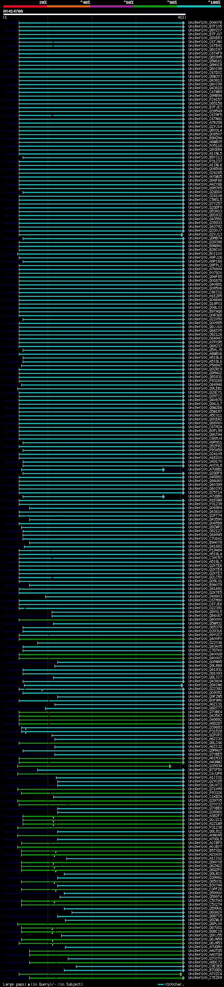The image size is (224, 987).
Task: Click end arrow of A7U8B1 alignment bar
Action: pos(163,470)
